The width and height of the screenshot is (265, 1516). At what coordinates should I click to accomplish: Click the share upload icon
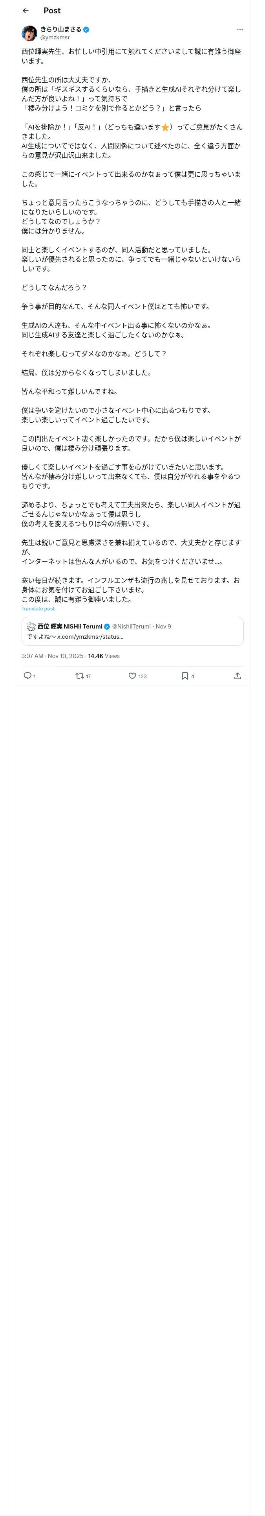point(238,676)
